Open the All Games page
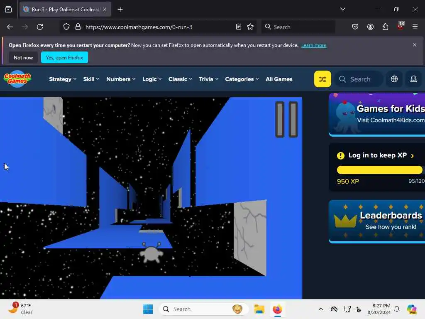 tap(279, 79)
